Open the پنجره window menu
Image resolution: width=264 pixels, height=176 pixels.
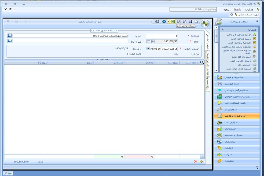[226, 9]
